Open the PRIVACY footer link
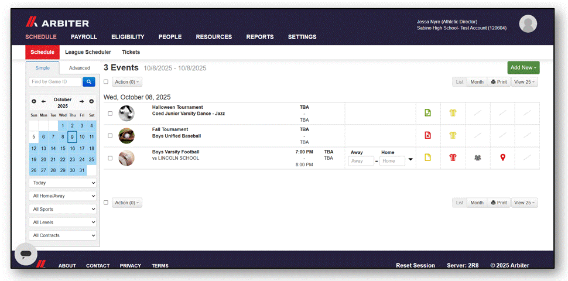The image size is (568, 281). [131, 266]
